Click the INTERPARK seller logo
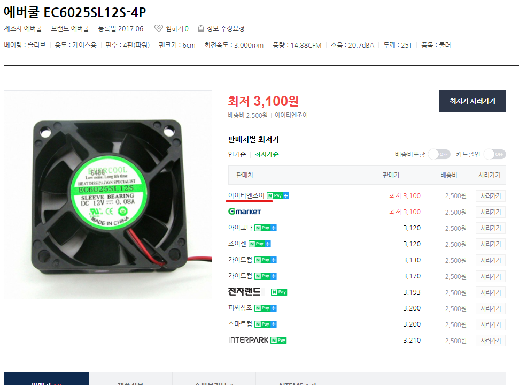 tap(248, 340)
